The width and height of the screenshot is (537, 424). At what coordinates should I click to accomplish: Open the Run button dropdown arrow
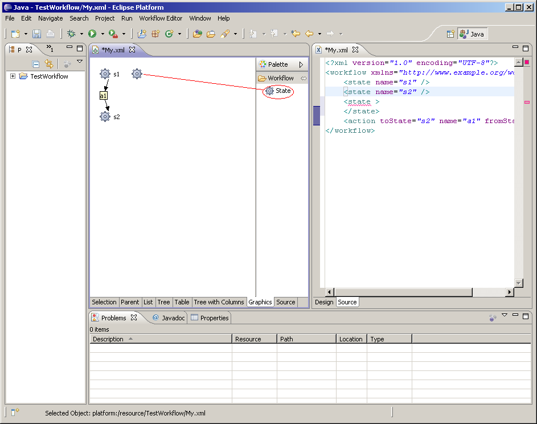tap(102, 34)
